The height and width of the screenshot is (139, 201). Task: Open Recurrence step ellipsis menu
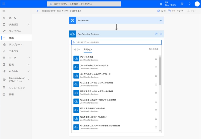160,20
